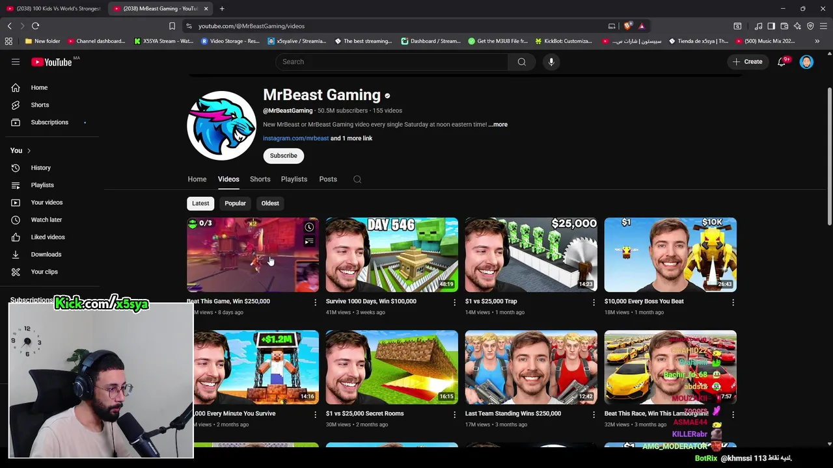The width and height of the screenshot is (833, 468).
Task: Show hidden bookmarks overflow chevron
Action: coord(817,41)
